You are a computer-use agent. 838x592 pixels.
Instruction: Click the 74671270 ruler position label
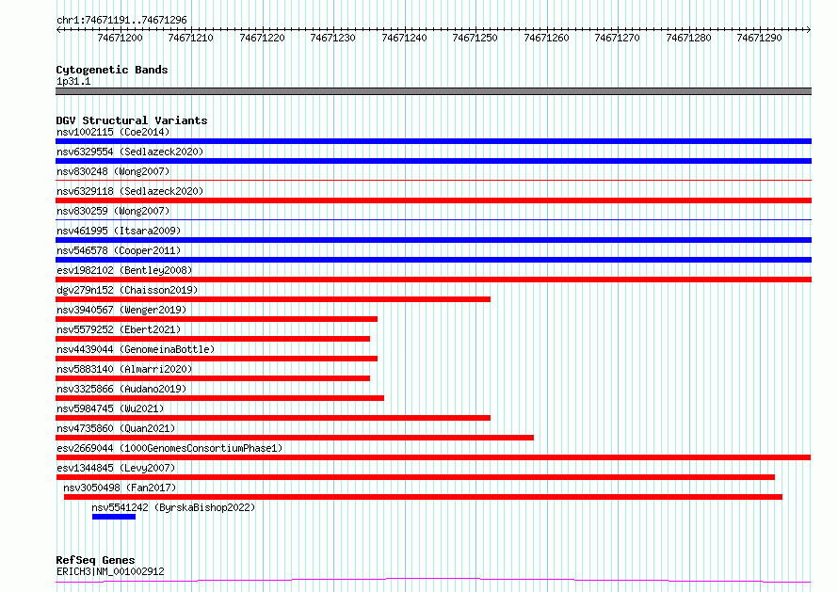(618, 38)
